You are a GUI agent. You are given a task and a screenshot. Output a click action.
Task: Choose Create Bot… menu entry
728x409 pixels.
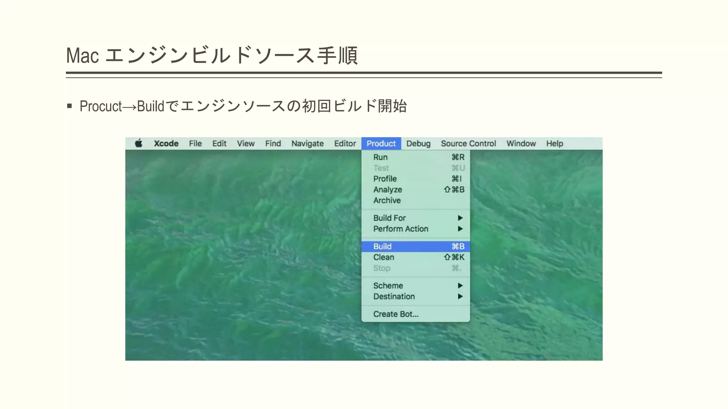tap(416, 314)
